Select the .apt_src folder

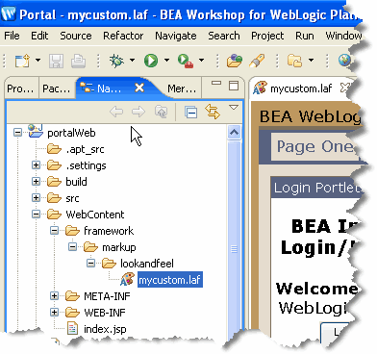pyautogui.click(x=85, y=149)
